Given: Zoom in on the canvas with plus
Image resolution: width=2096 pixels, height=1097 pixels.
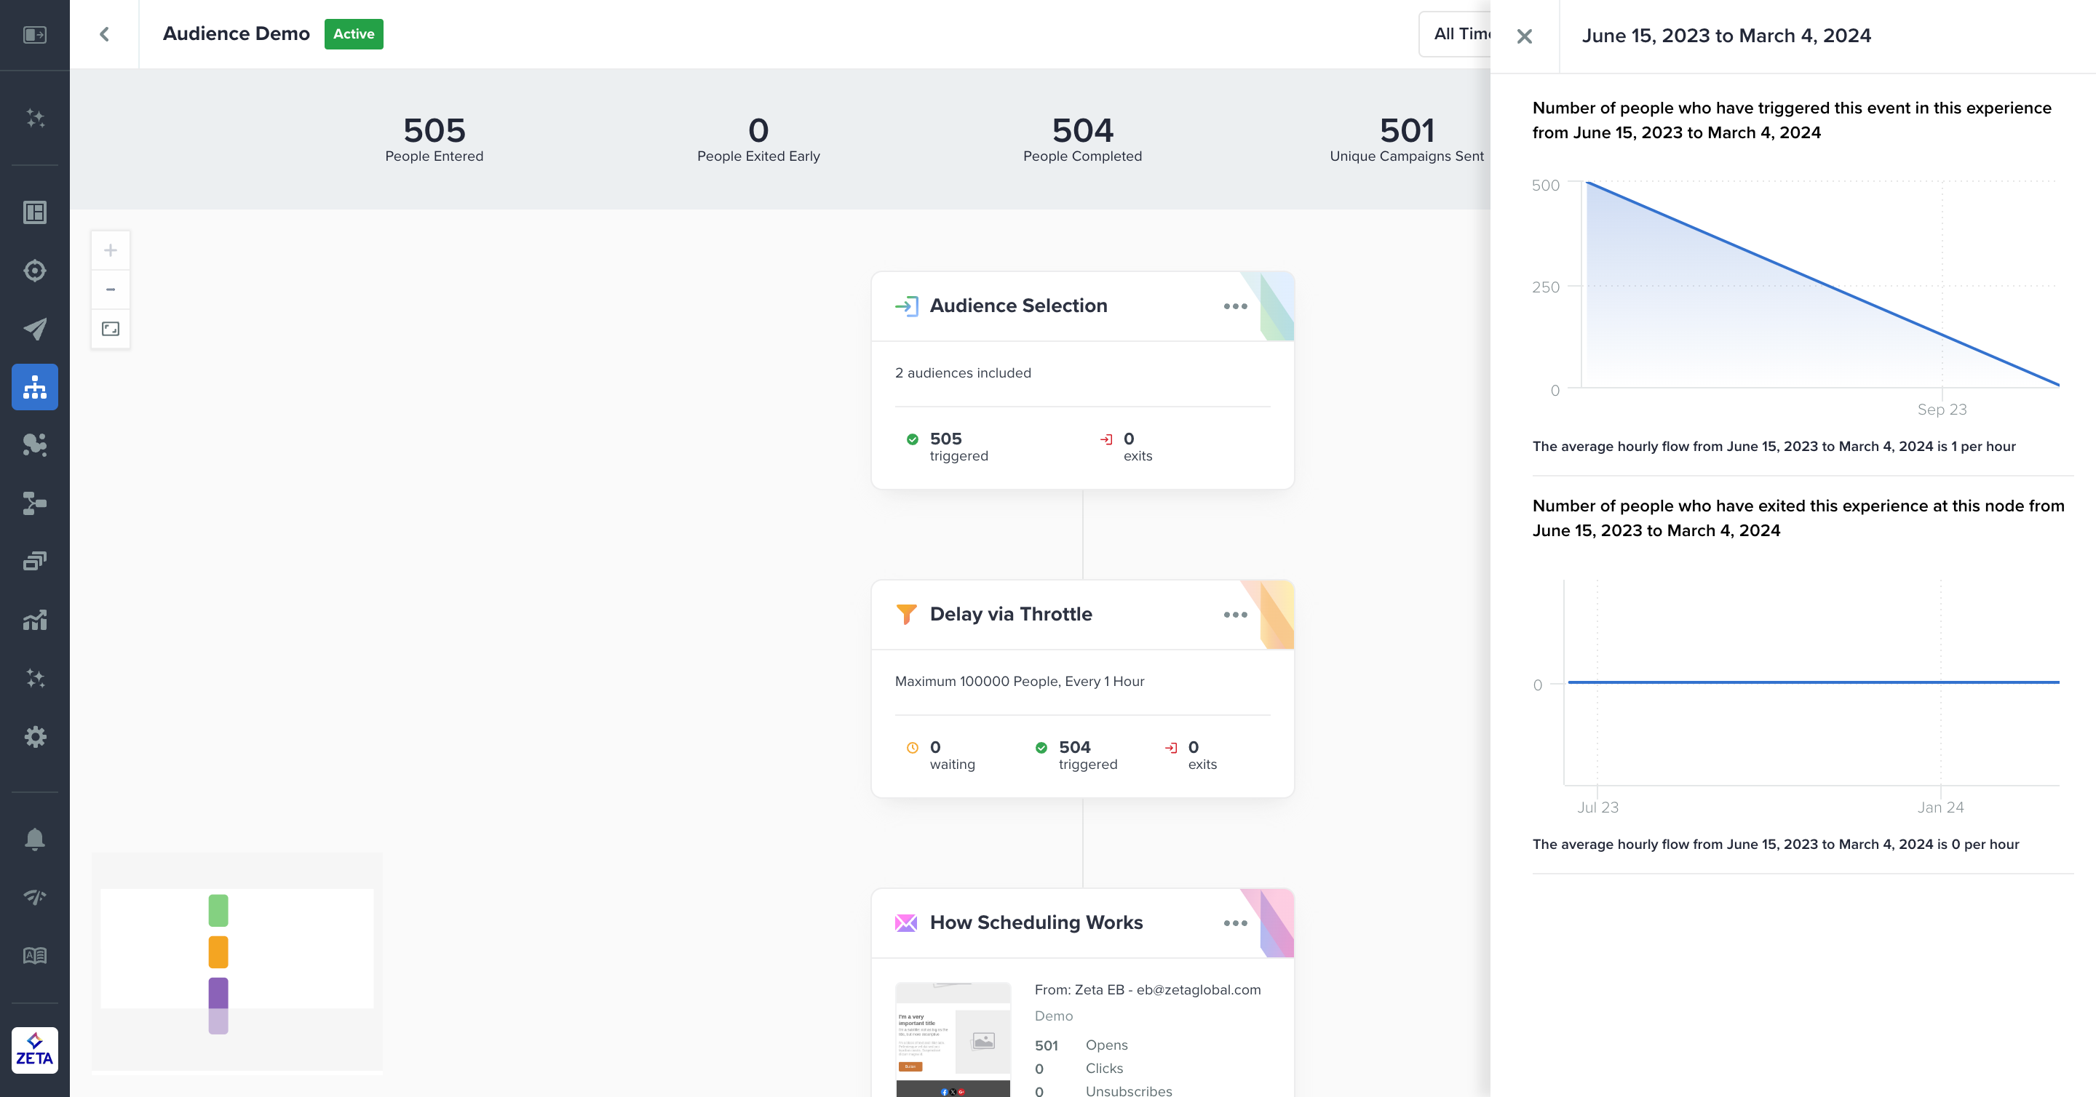Looking at the screenshot, I should coord(111,250).
